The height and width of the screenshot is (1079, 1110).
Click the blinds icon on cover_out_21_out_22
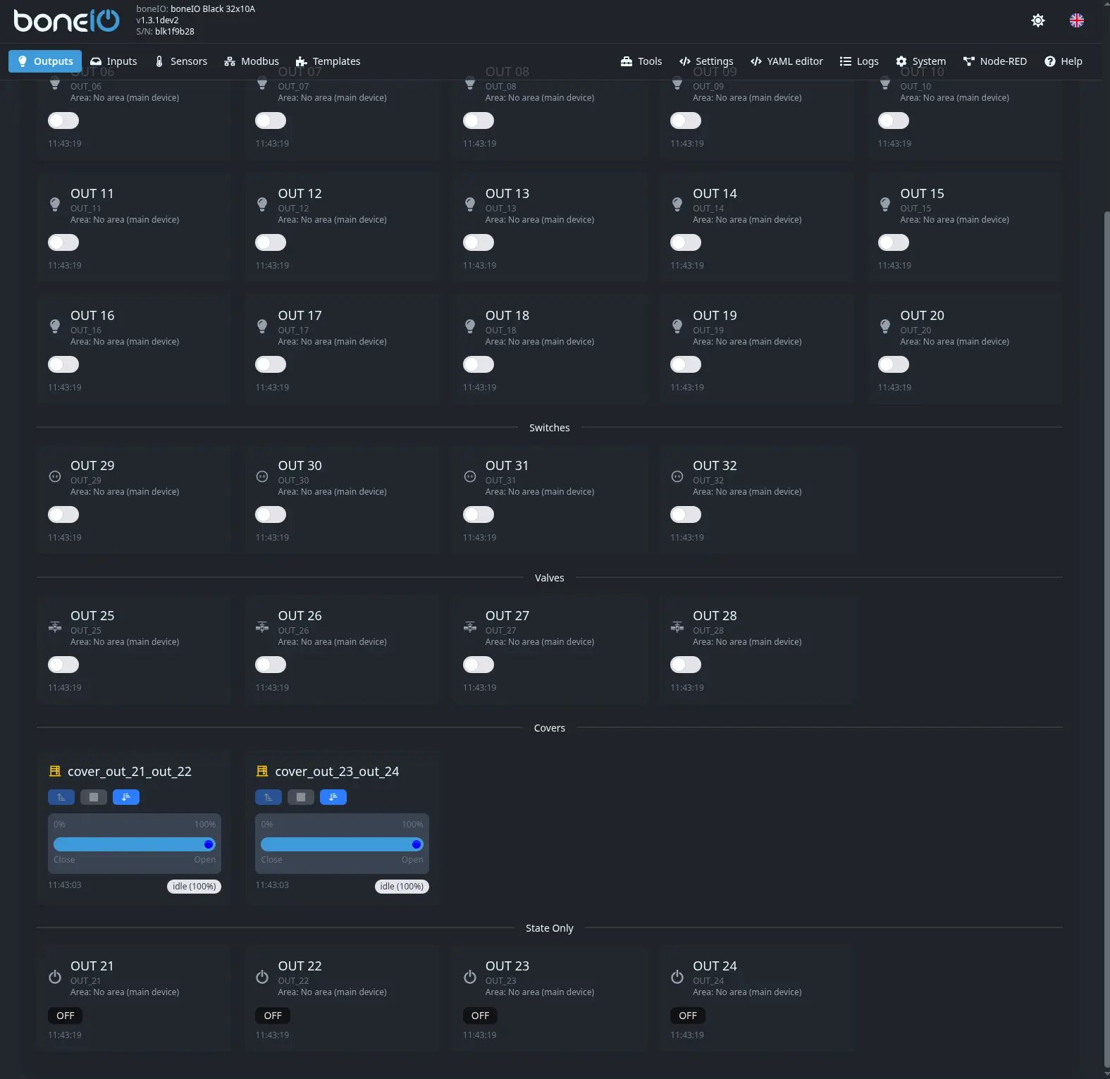point(55,771)
